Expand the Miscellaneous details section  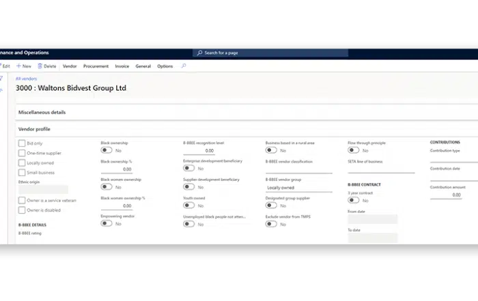tap(42, 112)
